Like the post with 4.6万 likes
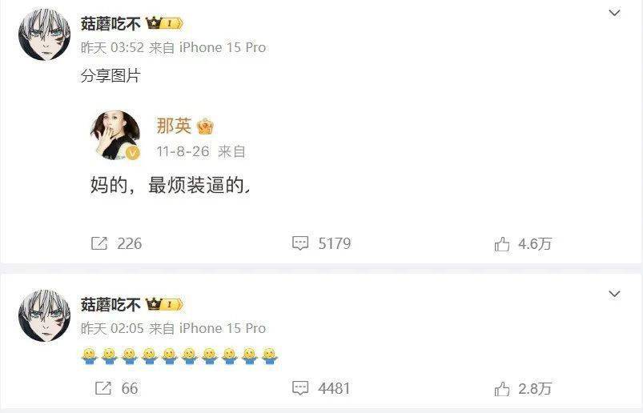The height and width of the screenshot is (413, 643). coord(501,244)
